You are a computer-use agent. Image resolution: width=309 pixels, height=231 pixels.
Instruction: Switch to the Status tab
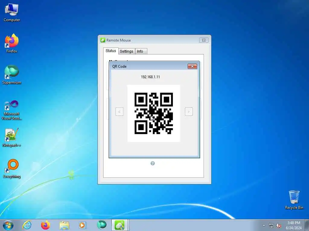pyautogui.click(x=111, y=51)
